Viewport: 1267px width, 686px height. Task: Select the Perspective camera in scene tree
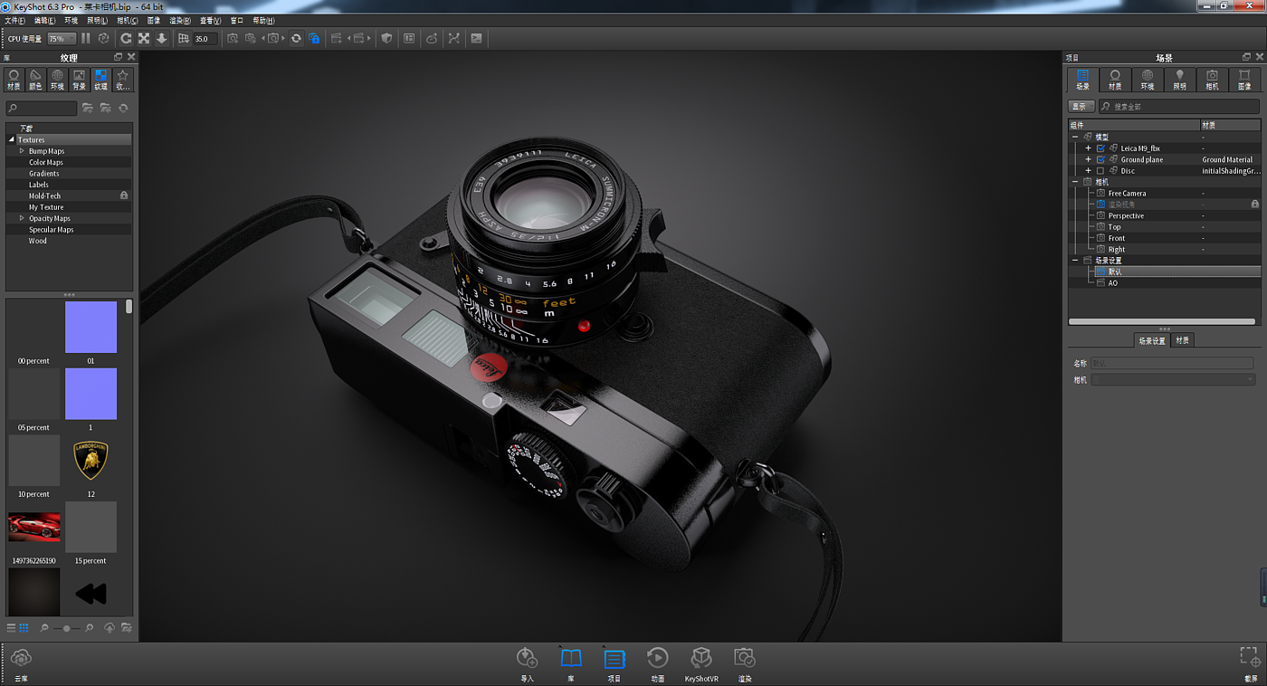click(x=1126, y=215)
